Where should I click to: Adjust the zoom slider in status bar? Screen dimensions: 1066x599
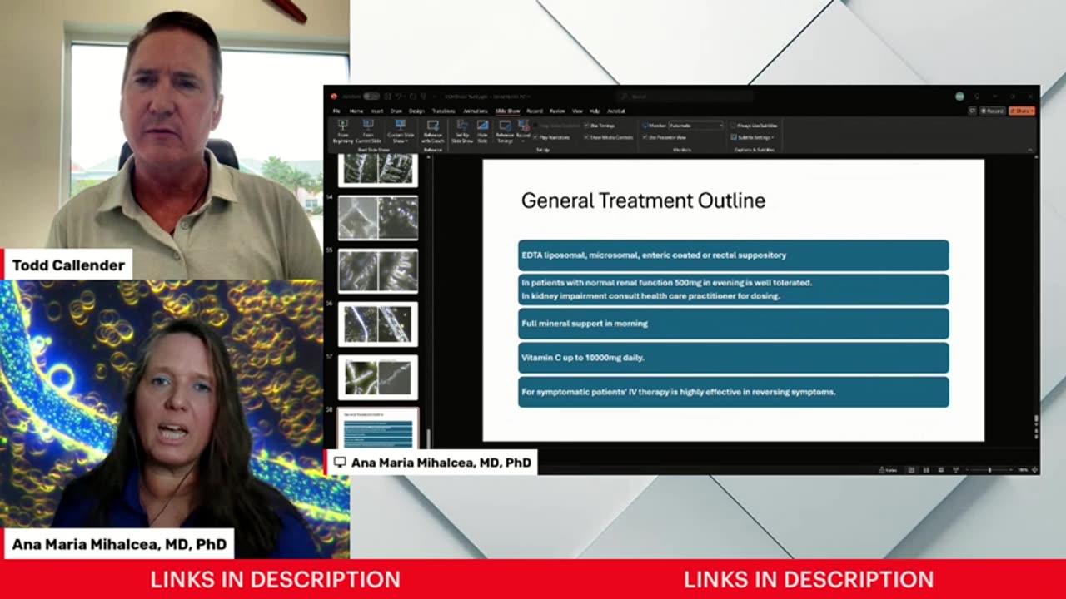[989, 470]
